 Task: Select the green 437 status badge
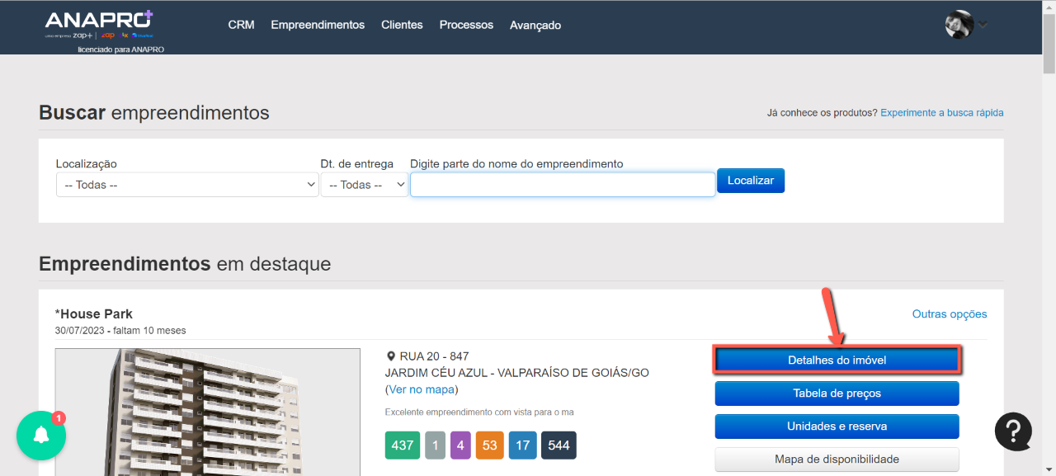[x=402, y=445]
